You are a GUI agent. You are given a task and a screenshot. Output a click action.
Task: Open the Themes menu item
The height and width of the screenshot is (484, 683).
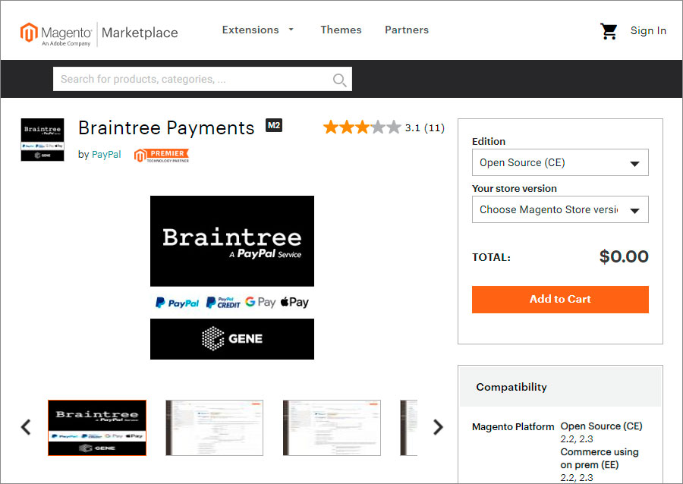[x=341, y=30]
